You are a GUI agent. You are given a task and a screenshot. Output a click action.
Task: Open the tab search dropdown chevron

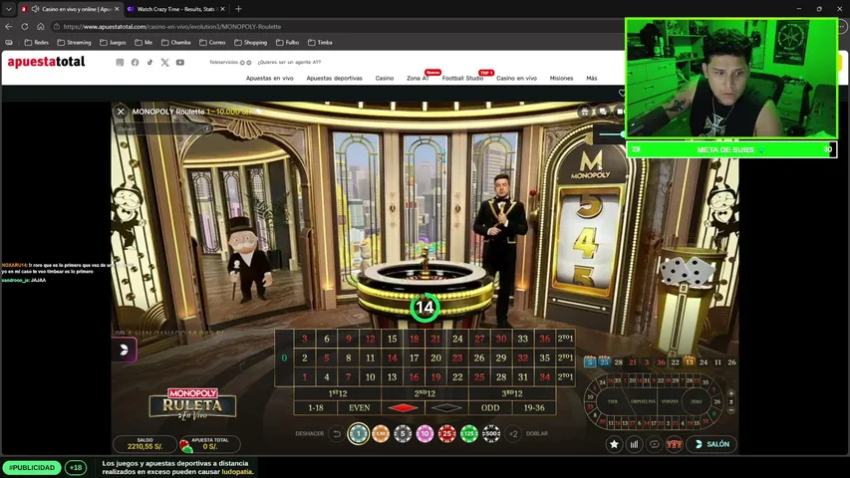pos(8,9)
